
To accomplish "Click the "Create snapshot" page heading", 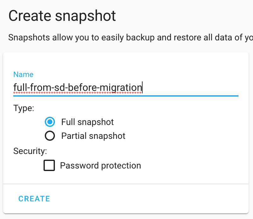I will [x=62, y=16].
